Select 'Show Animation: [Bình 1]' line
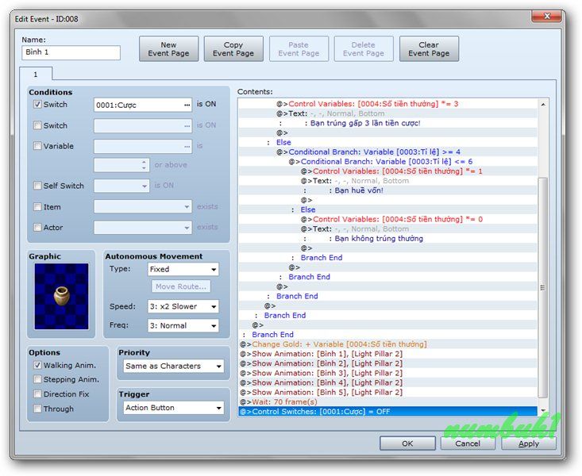582x476 pixels. coord(387,354)
